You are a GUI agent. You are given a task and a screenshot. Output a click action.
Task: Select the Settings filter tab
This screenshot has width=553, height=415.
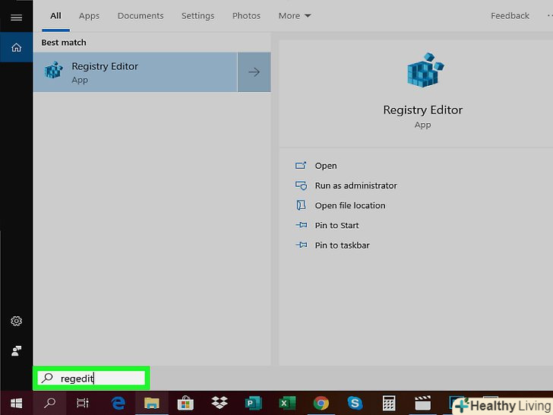tap(197, 16)
